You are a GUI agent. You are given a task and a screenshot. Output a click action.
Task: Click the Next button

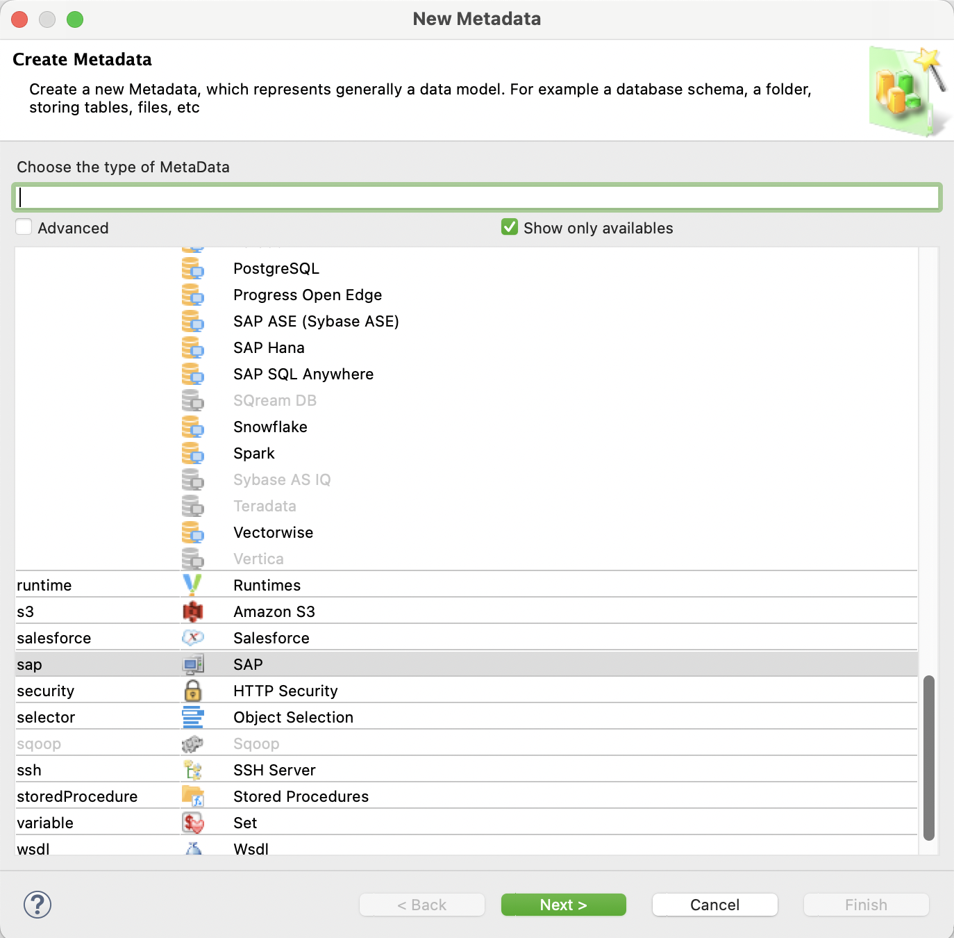(x=563, y=904)
